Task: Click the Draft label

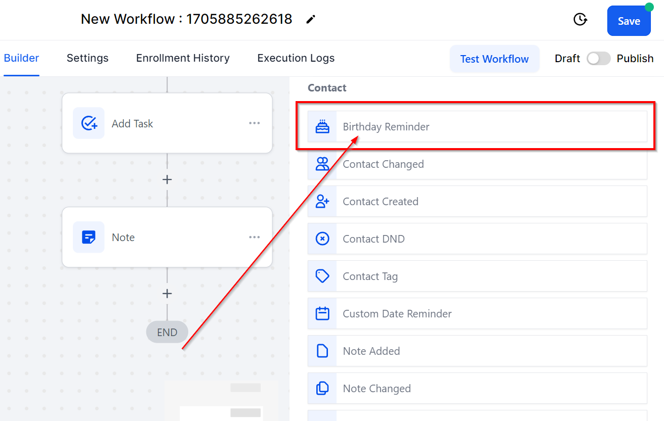Action: 567,59
